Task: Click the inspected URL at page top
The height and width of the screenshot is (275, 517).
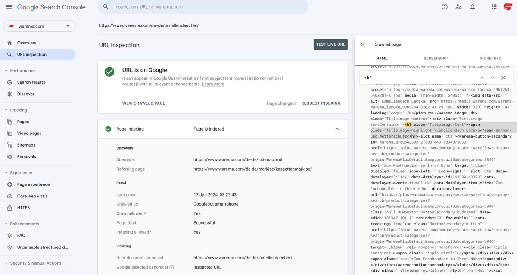Action: point(149,25)
